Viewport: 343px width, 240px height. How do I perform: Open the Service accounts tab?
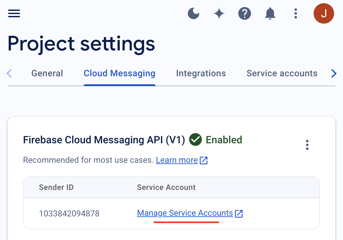(282, 73)
